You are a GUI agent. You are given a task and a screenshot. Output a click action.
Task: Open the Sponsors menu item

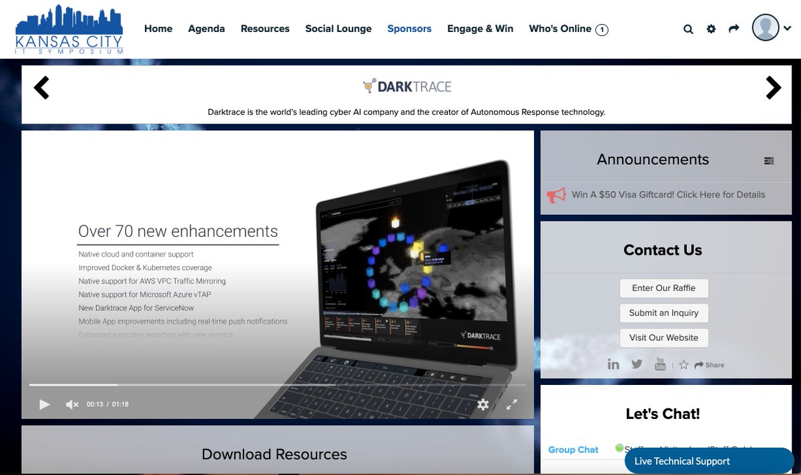(409, 29)
